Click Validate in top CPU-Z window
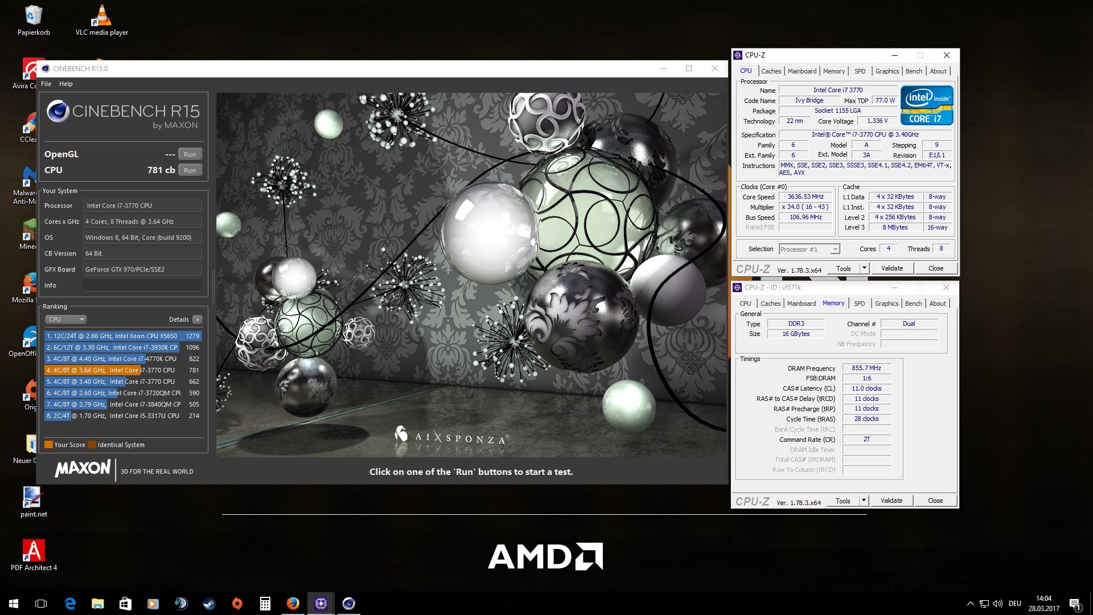 coord(892,269)
